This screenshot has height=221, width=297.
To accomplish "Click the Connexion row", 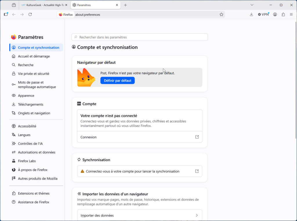I will click(140, 137).
